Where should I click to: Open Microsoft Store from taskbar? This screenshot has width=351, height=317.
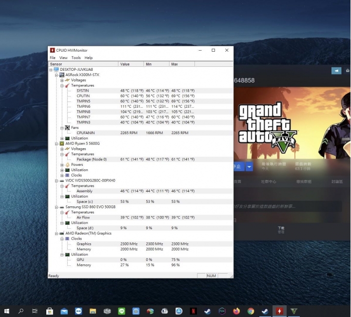pos(49,311)
